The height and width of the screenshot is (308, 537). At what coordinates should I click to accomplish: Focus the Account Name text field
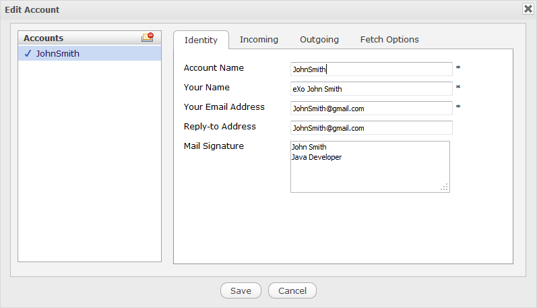pyautogui.click(x=371, y=69)
